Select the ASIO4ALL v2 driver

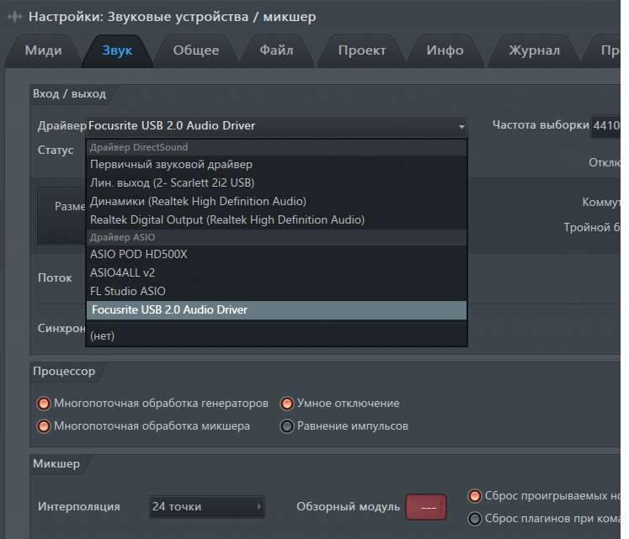click(123, 272)
